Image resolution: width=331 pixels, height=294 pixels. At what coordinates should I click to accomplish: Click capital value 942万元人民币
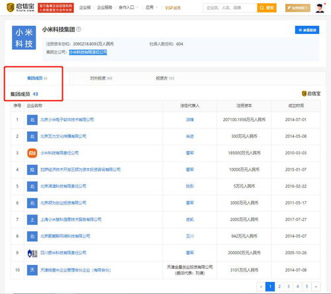244,236
